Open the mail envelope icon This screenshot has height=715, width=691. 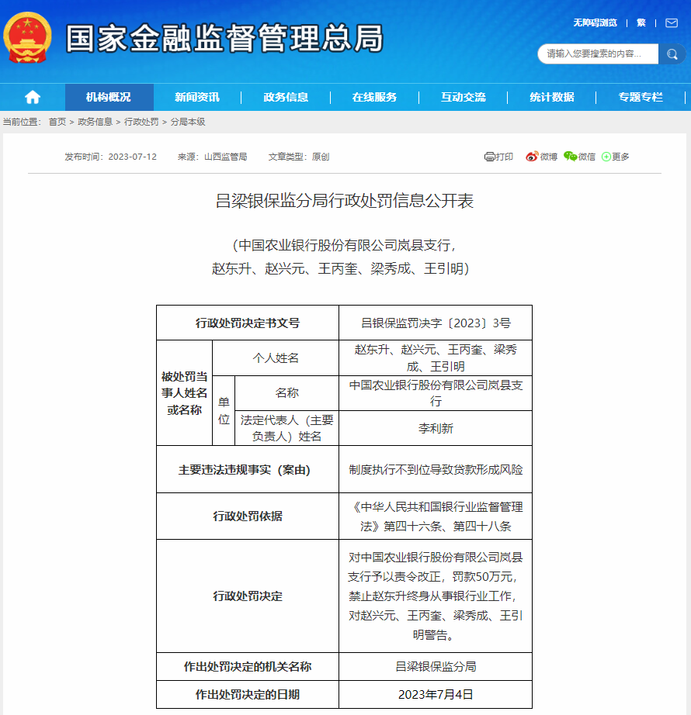click(x=672, y=23)
